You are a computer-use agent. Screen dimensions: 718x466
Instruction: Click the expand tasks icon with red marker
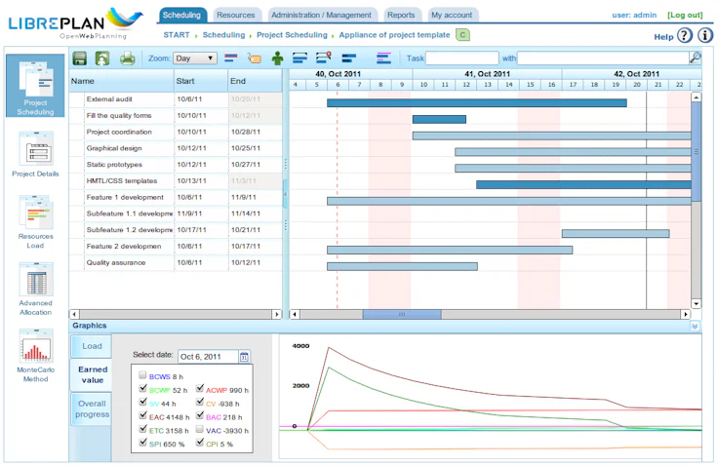324,58
